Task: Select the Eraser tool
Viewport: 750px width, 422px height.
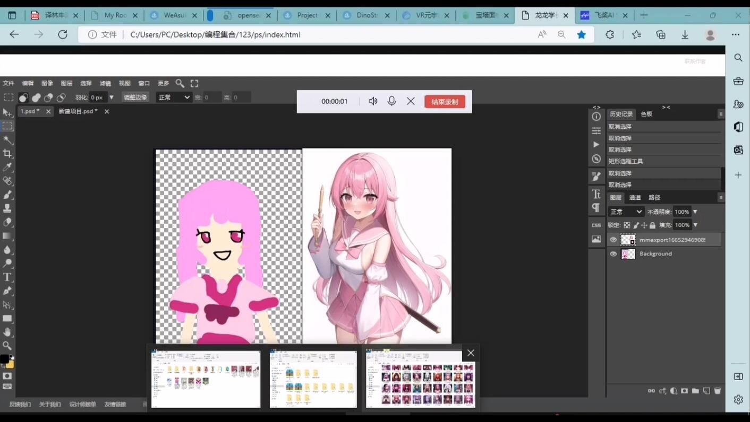Action: 7,222
